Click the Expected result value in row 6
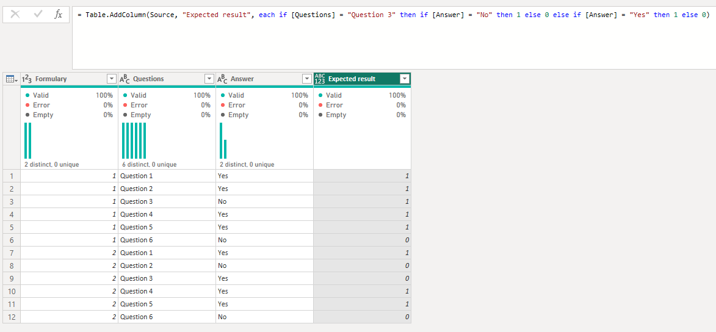This screenshot has height=332, width=716. [362, 240]
